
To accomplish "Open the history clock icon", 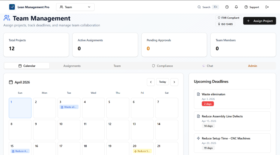I will pos(227,7).
